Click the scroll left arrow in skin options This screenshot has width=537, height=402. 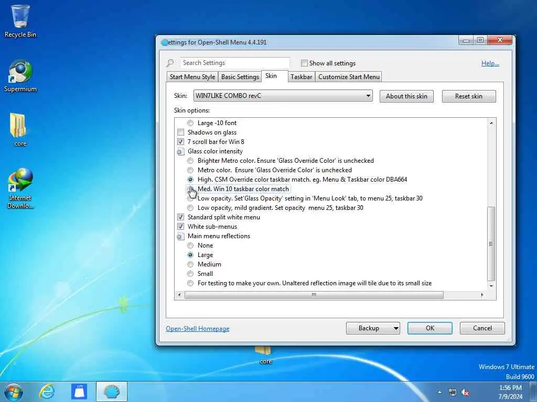tap(179, 295)
